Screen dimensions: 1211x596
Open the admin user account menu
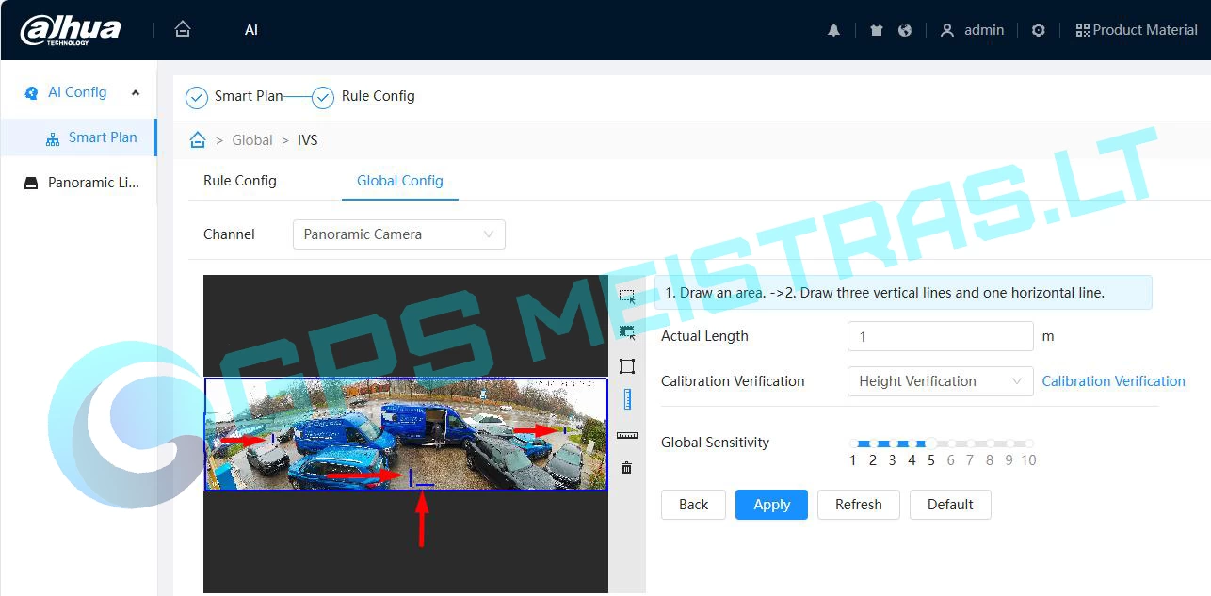pyautogui.click(x=973, y=30)
